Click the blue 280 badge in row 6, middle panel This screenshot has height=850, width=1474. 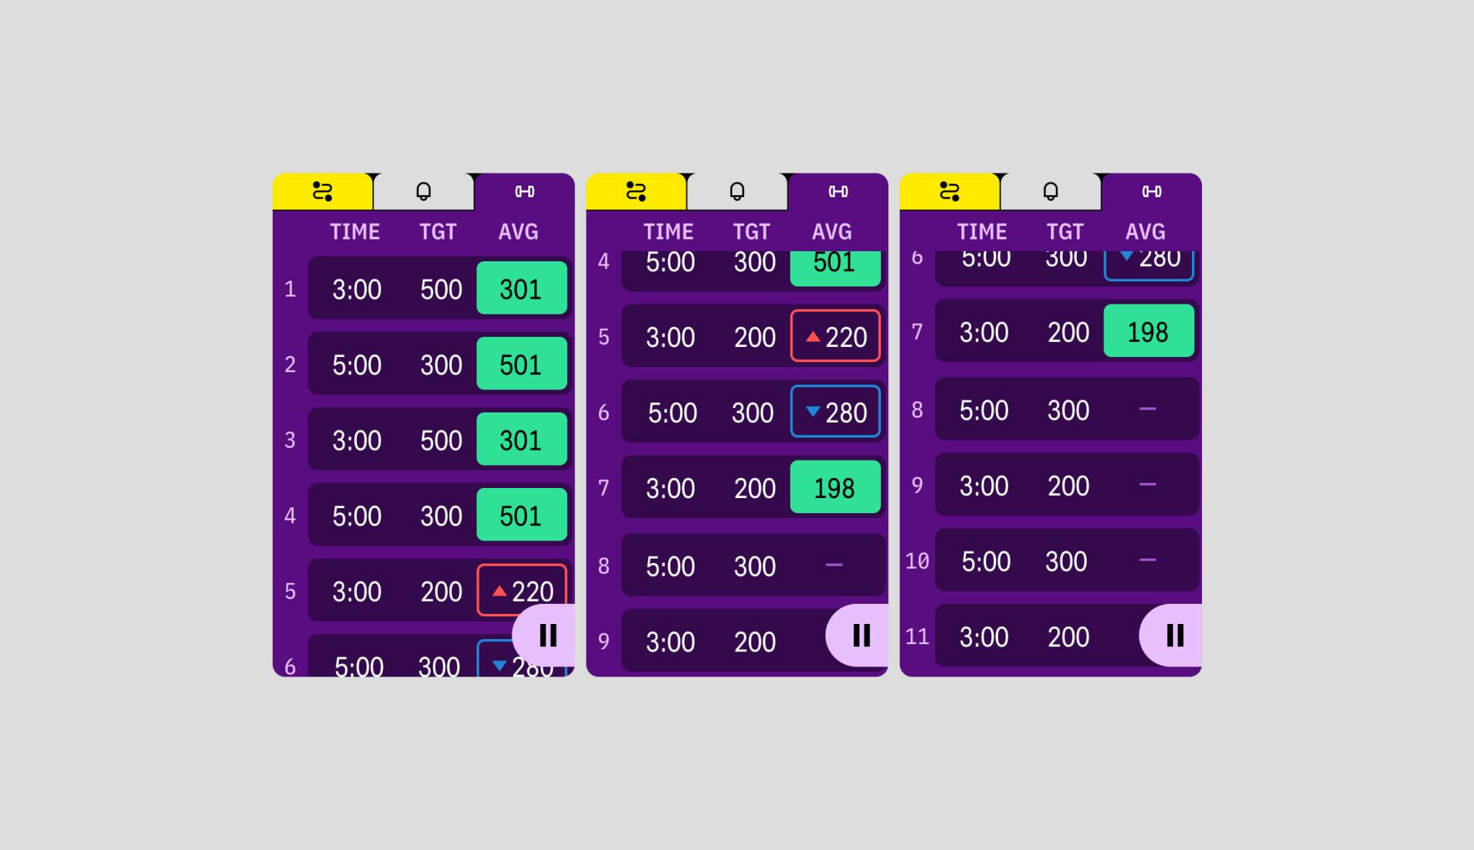pos(836,411)
